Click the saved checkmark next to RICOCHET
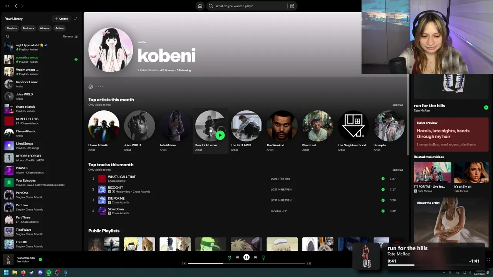 [383, 189]
